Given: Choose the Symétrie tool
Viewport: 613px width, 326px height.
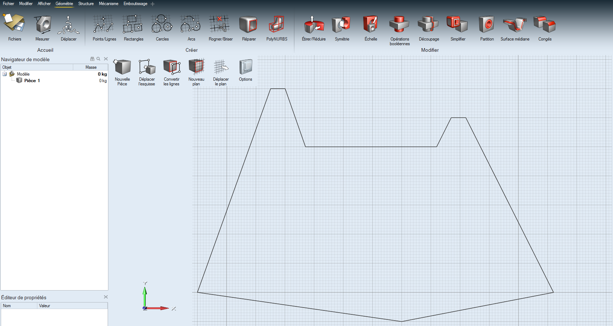Looking at the screenshot, I should coord(342,24).
